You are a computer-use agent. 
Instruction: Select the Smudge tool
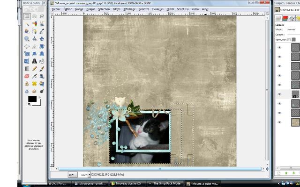pyautogui.click(x=34, y=91)
